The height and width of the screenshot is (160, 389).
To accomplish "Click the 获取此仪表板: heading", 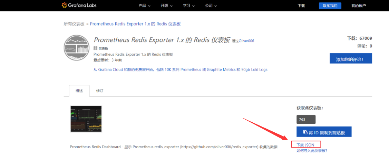I will (310, 108).
